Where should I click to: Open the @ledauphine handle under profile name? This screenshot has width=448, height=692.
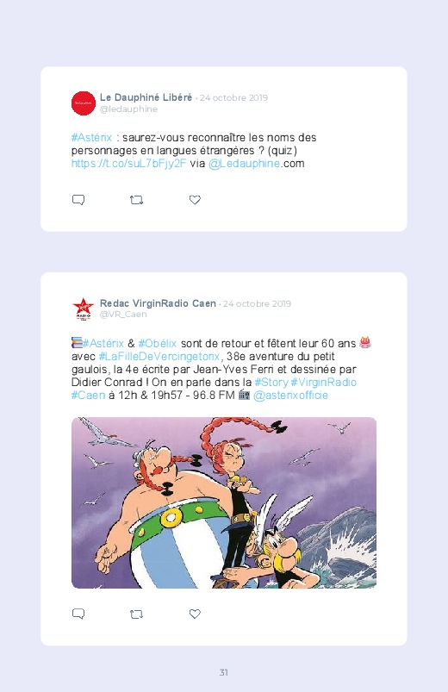[128, 109]
